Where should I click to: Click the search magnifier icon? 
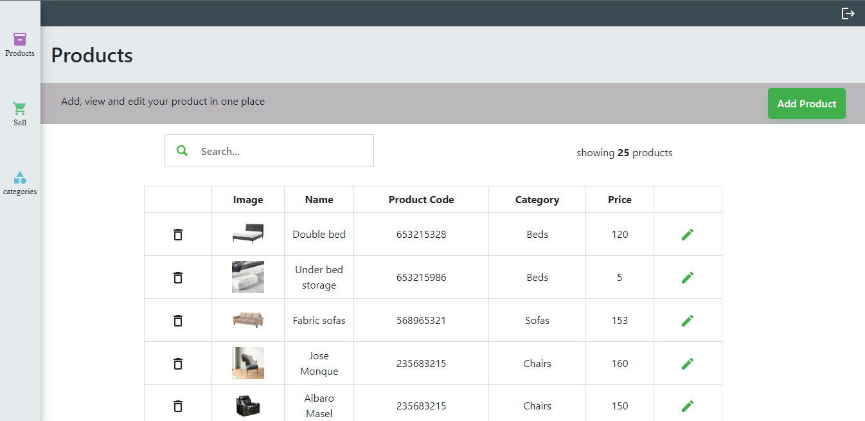(182, 150)
